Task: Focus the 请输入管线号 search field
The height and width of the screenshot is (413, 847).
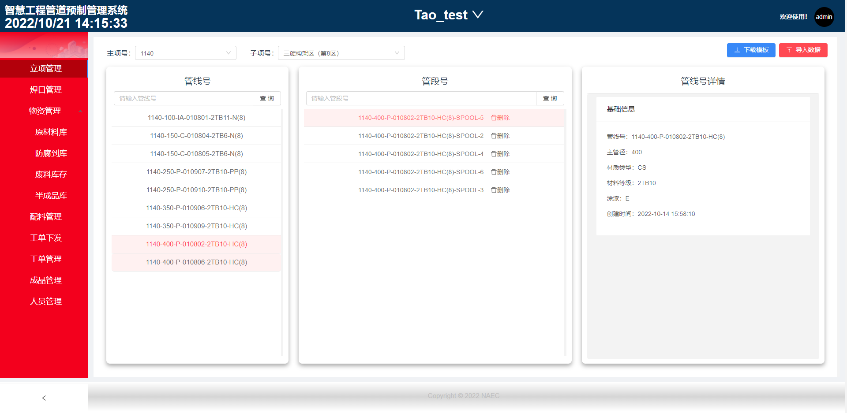Action: coord(184,98)
